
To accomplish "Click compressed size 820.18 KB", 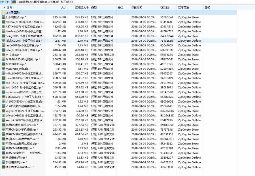I will click(x=82, y=50).
